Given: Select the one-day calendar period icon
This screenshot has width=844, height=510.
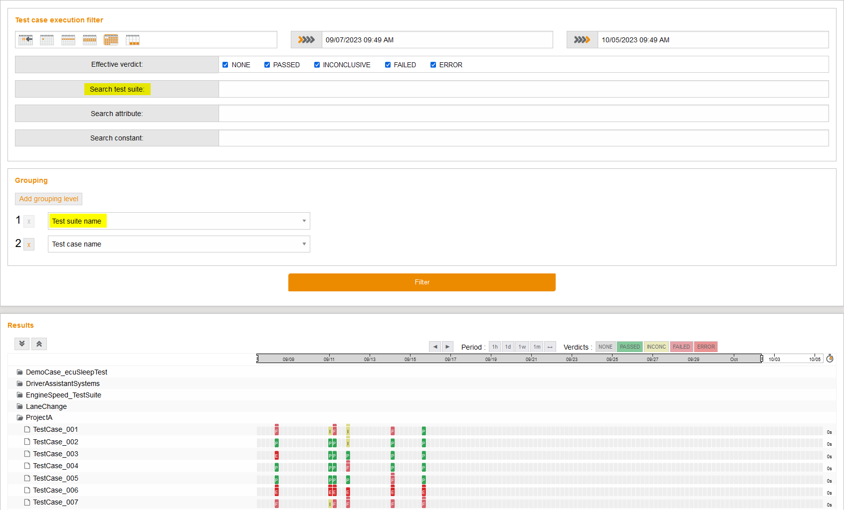Looking at the screenshot, I should (47, 39).
